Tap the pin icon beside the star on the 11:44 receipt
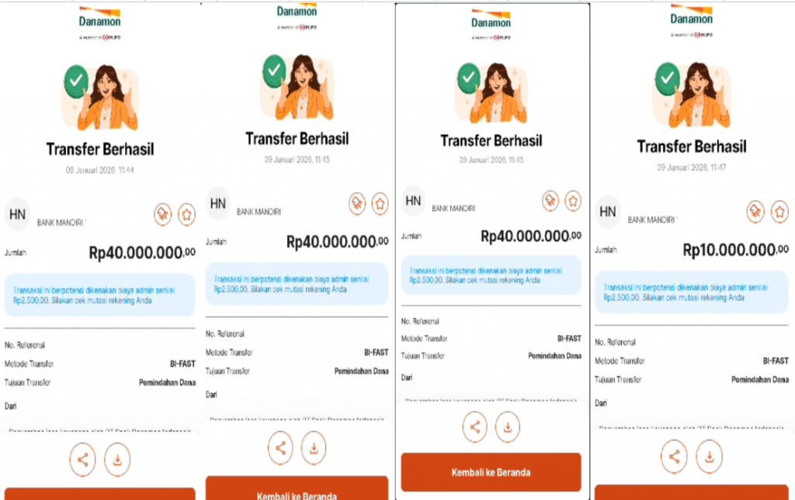Image resolution: width=795 pixels, height=500 pixels. point(163,214)
